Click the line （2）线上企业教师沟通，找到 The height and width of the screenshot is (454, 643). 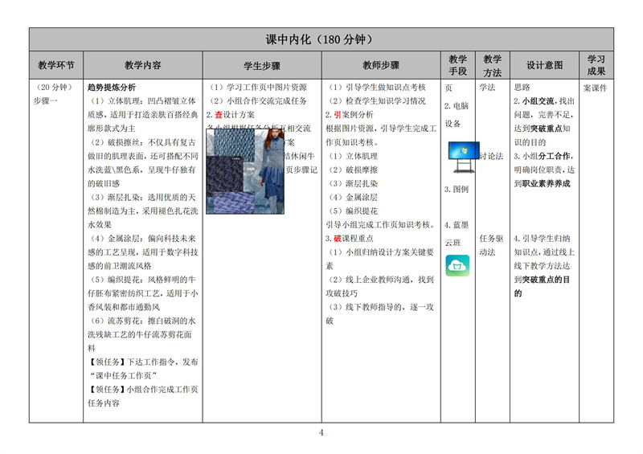[380, 280]
